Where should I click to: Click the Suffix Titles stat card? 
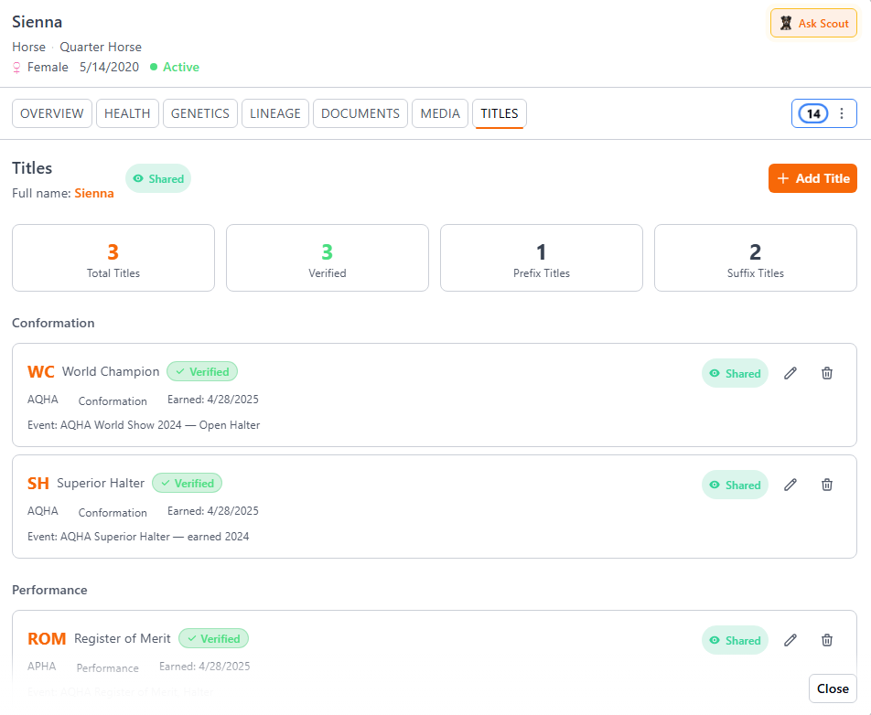(756, 258)
